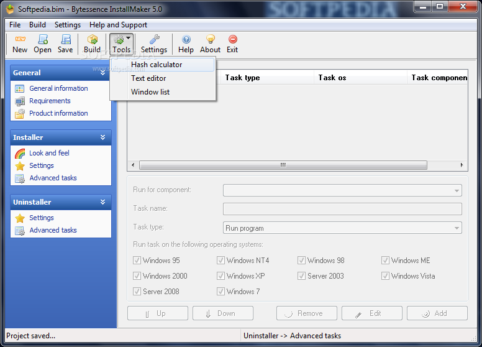Viewport: 482px width, 347px height.
Task: Toggle the Windows Vista checkbox
Action: [x=385, y=275]
